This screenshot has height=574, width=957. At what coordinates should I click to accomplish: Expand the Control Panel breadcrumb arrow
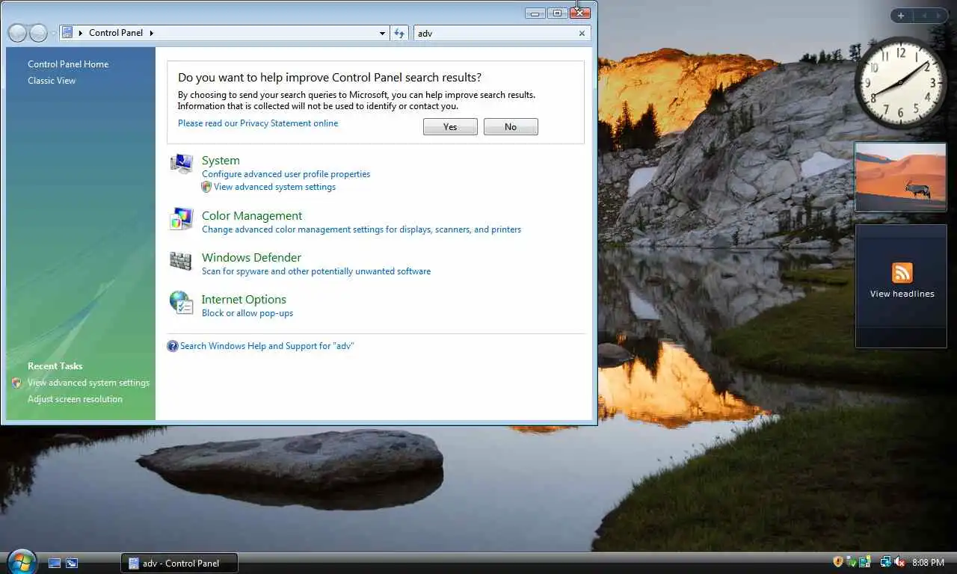click(151, 33)
